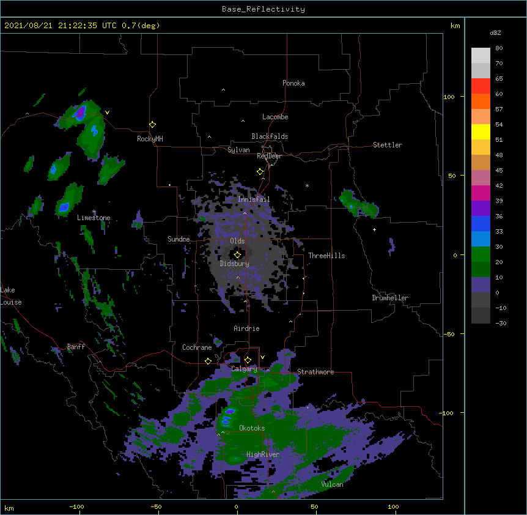Click the yellow diamond marker near RockyMH
The height and width of the screenshot is (515, 527).
tap(152, 125)
